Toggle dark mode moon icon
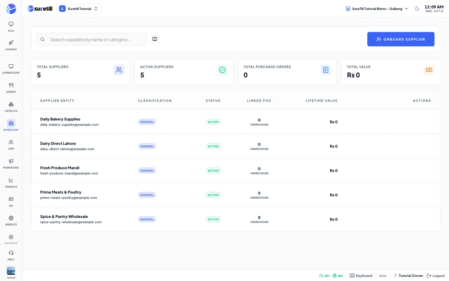 (417, 9)
